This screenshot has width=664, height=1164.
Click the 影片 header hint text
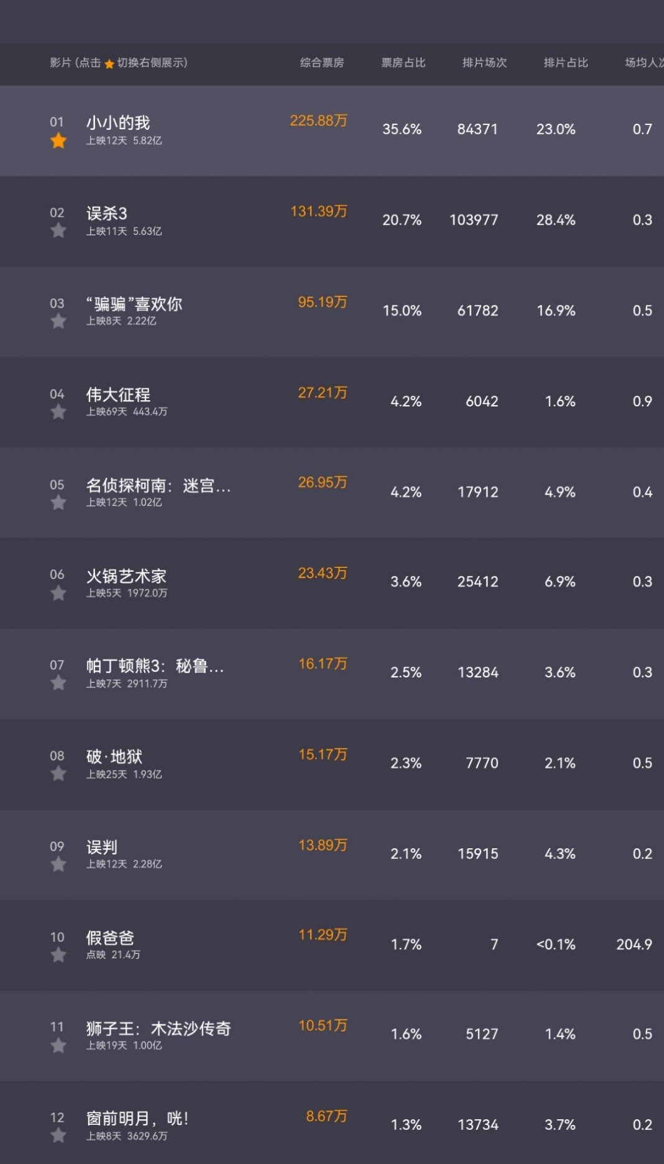coord(118,63)
